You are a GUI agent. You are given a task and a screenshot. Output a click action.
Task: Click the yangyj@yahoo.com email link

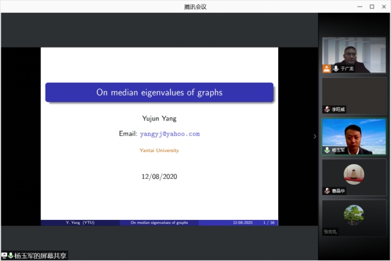pos(170,135)
